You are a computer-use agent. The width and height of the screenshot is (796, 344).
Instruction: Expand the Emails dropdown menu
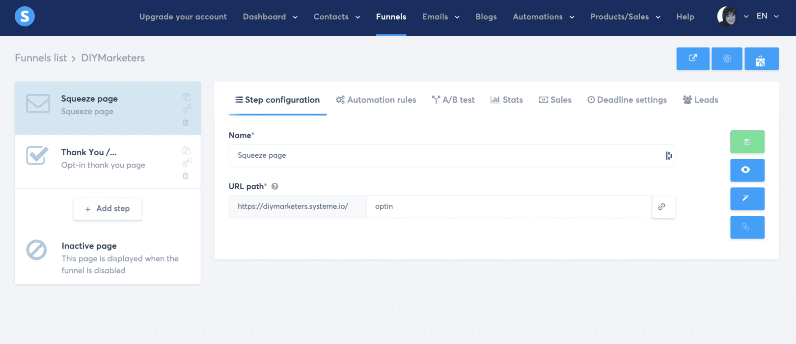pyautogui.click(x=441, y=17)
